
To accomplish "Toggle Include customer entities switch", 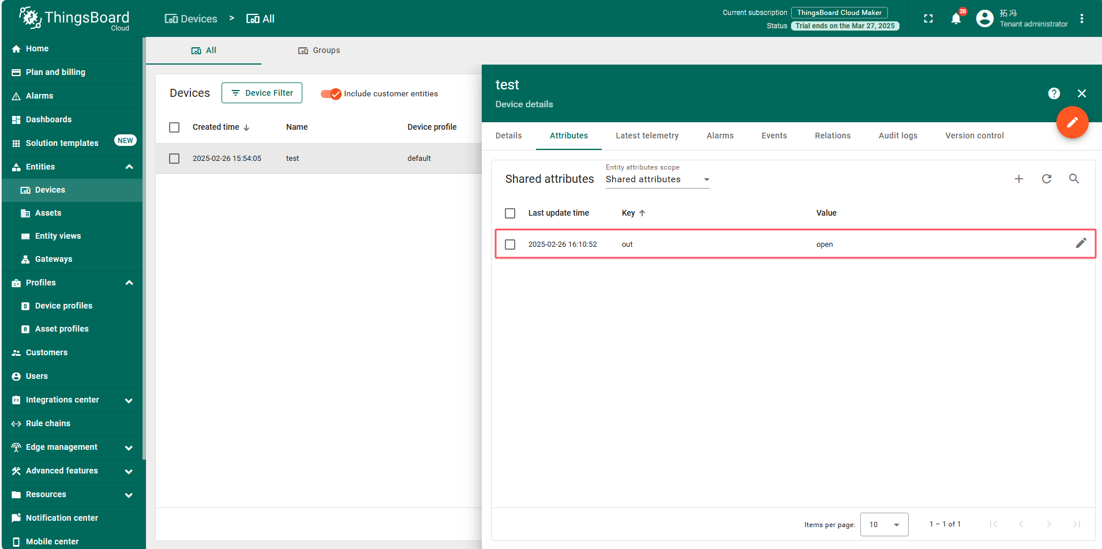I will pos(331,93).
